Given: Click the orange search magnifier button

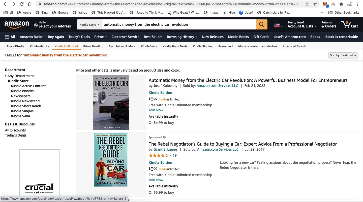Looking at the screenshot, I should coord(262,24).
